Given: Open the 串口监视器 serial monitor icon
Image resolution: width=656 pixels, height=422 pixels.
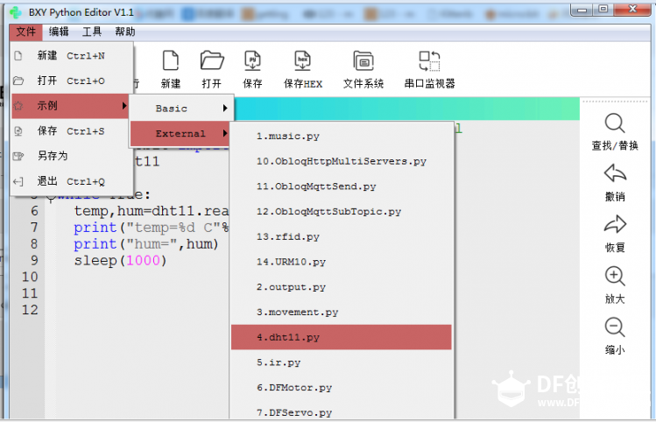Looking at the screenshot, I should pyautogui.click(x=429, y=61).
